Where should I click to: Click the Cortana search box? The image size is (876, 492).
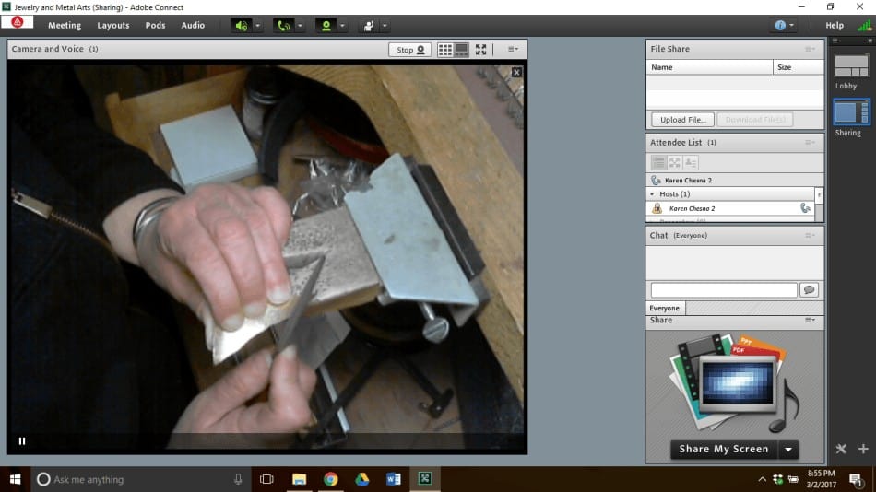[139, 479]
